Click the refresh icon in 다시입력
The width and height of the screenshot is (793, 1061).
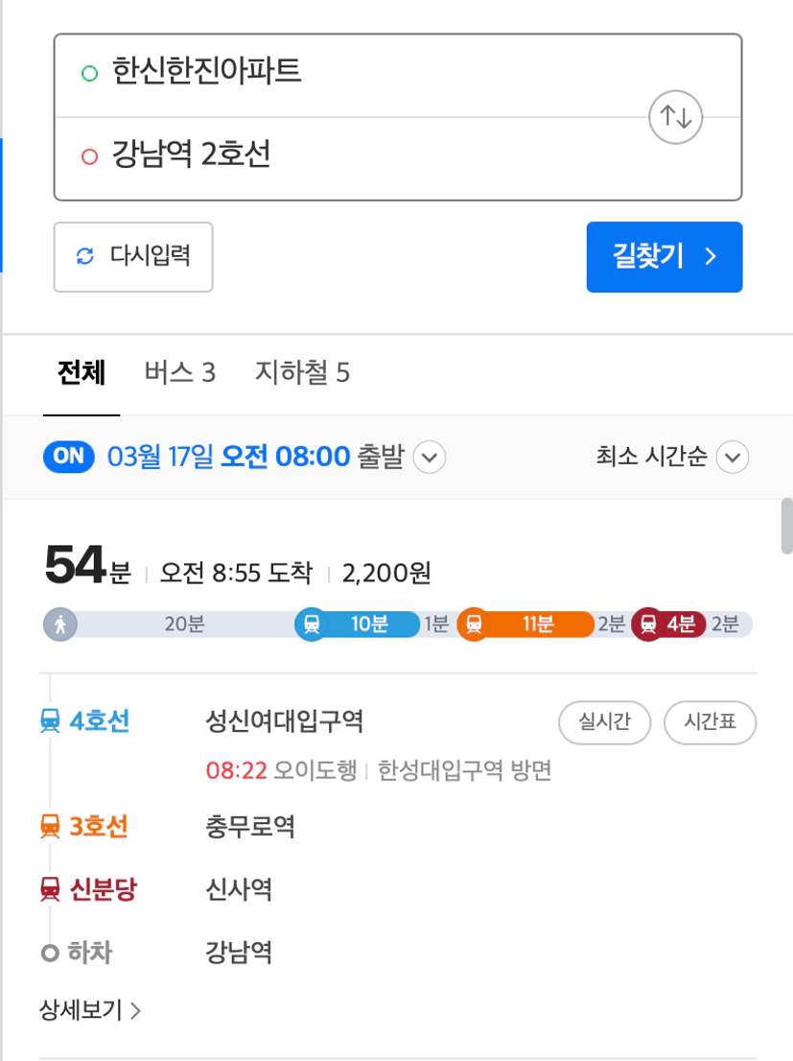pos(85,256)
